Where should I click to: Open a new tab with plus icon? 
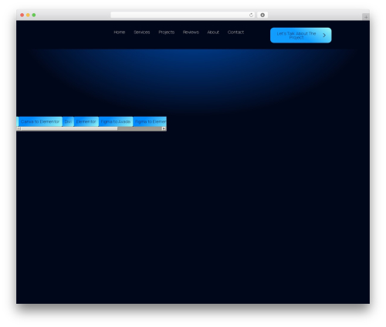point(366,17)
